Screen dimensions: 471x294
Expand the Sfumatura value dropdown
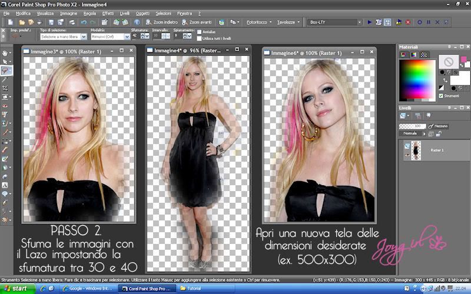pyautogui.click(x=147, y=36)
